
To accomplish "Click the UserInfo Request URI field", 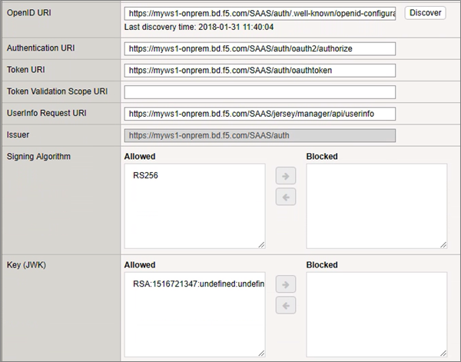I will pos(260,114).
